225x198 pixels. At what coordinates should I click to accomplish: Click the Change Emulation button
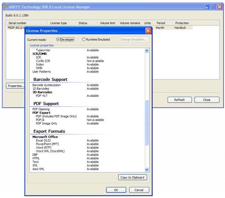click(134, 40)
